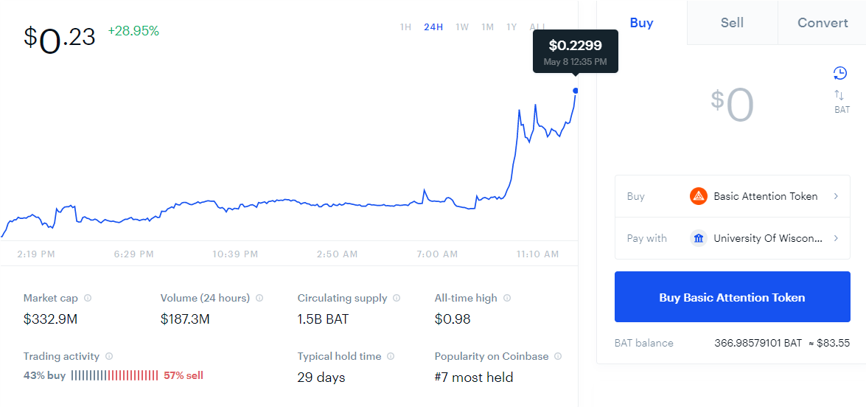Screen dimensions: 866x407
Task: Click the Popularity on Coinbase info icon
Action: tap(559, 356)
